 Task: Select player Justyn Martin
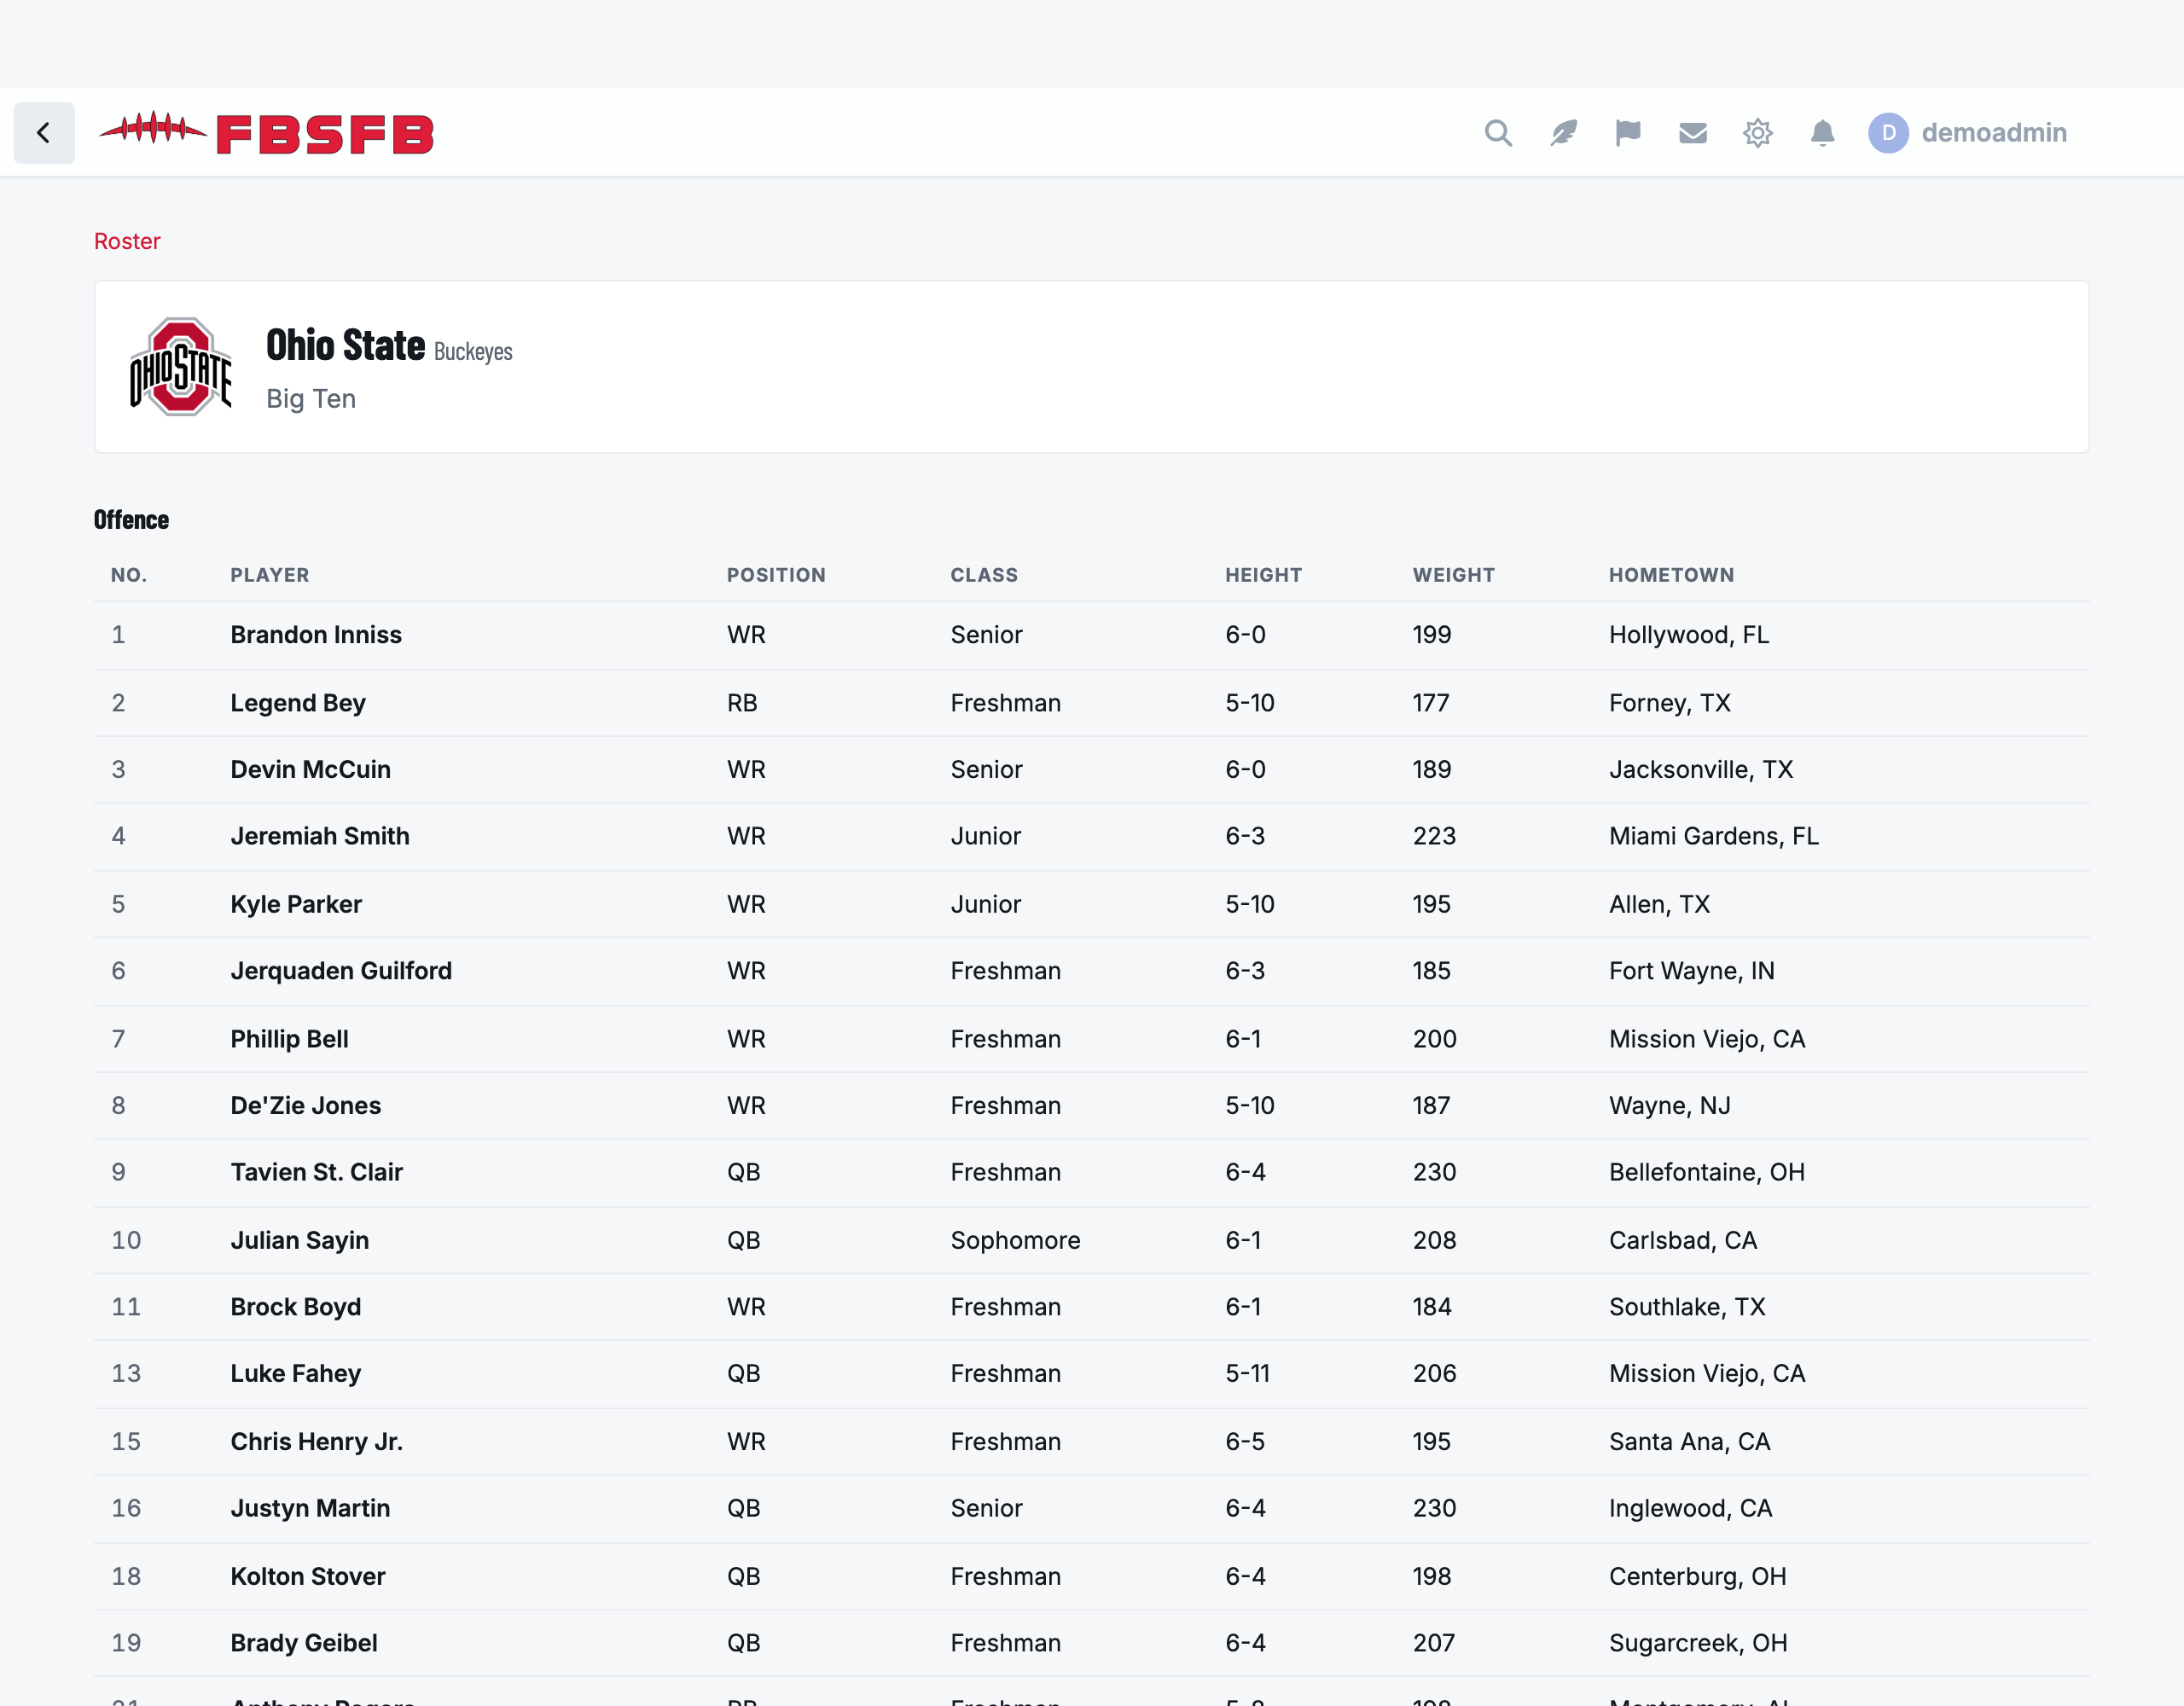tap(310, 1508)
